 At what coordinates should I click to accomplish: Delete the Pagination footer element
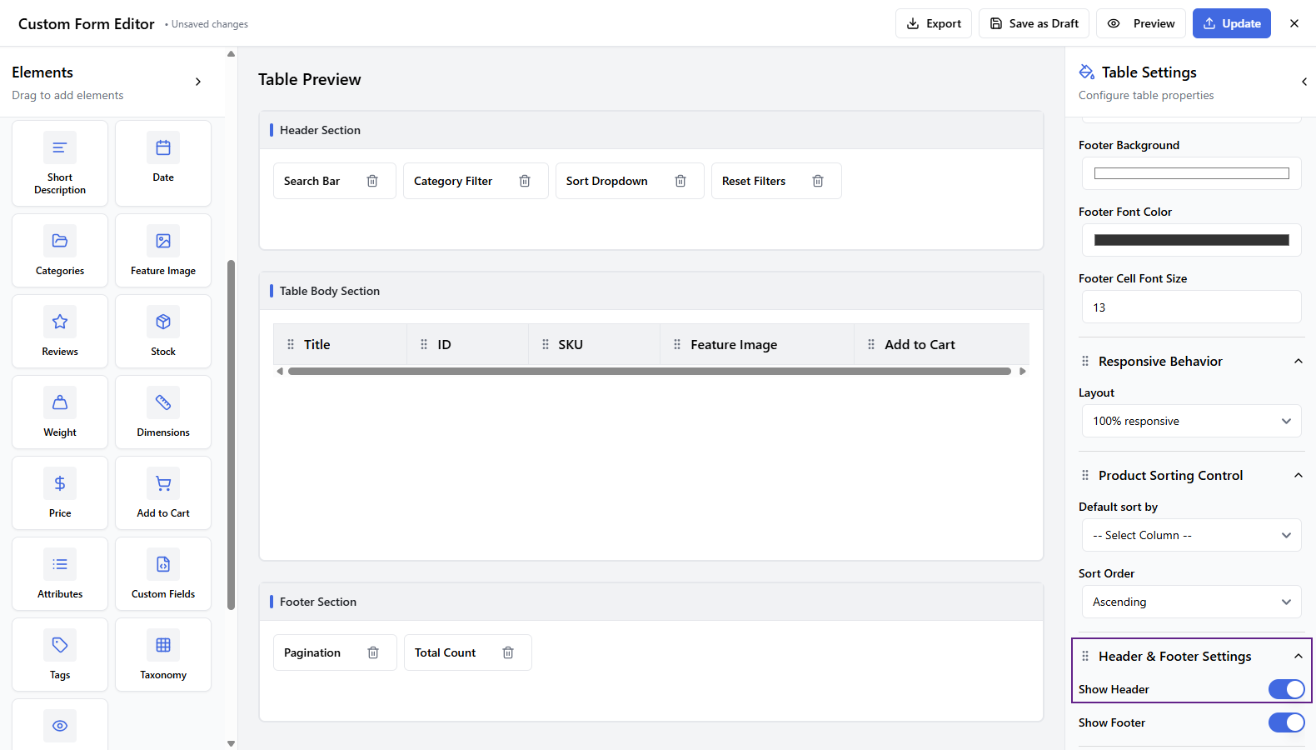(373, 652)
